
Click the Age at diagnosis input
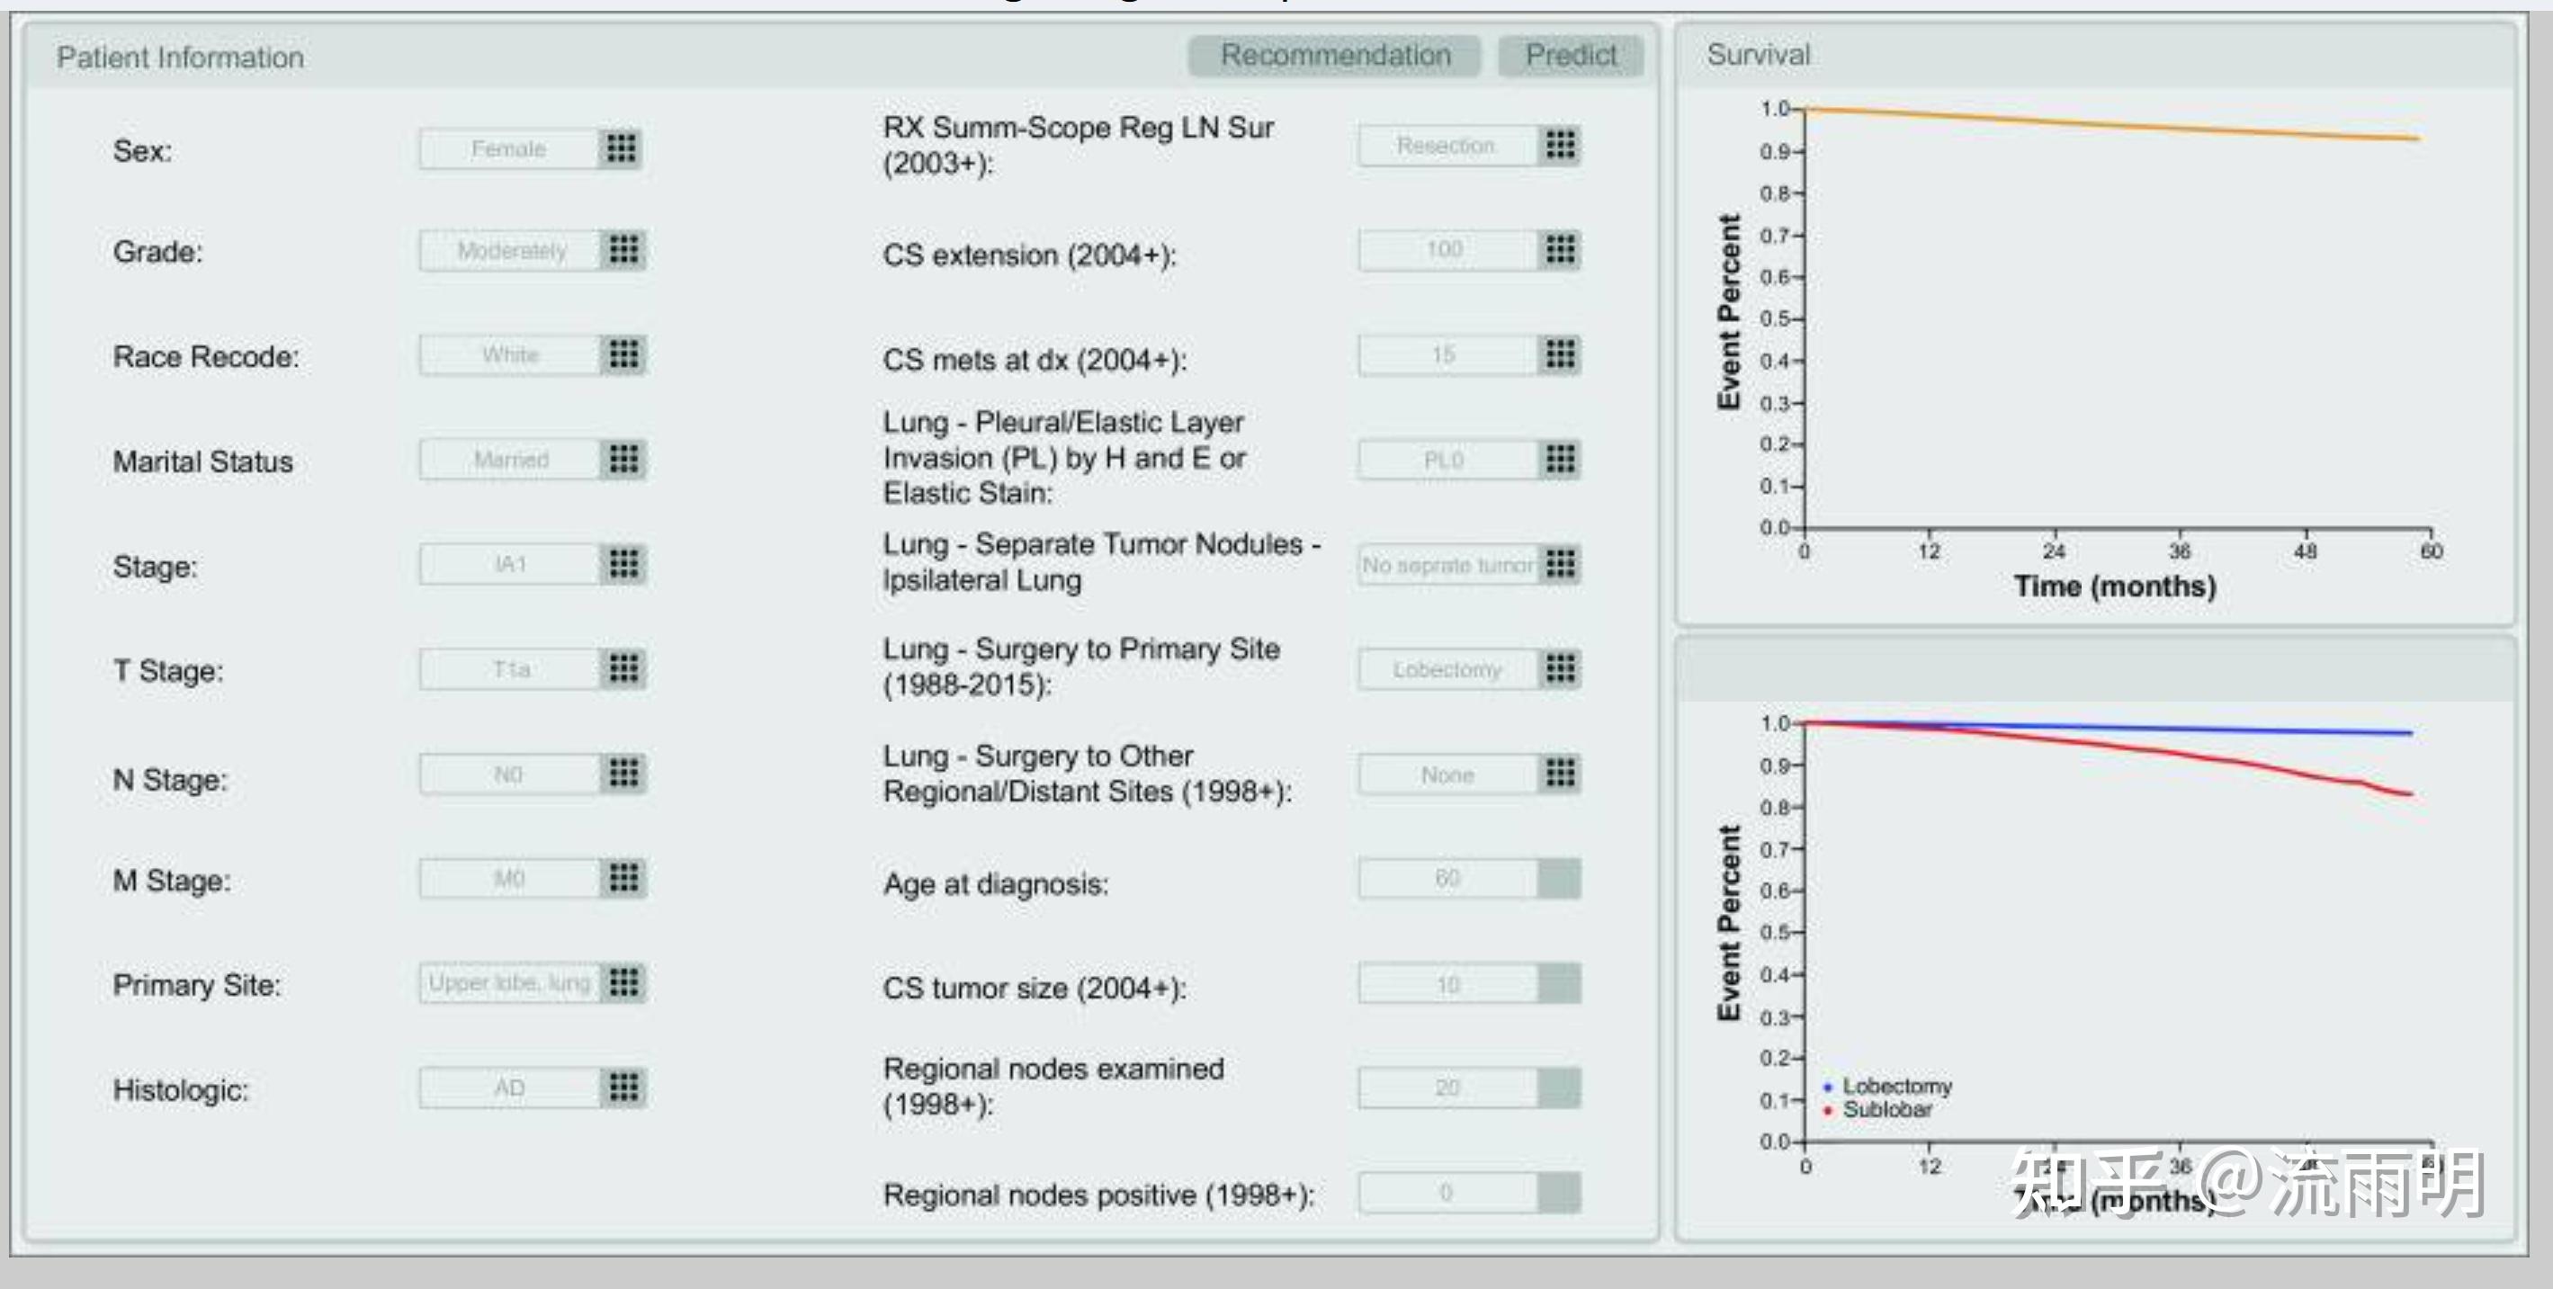[x=1447, y=879]
